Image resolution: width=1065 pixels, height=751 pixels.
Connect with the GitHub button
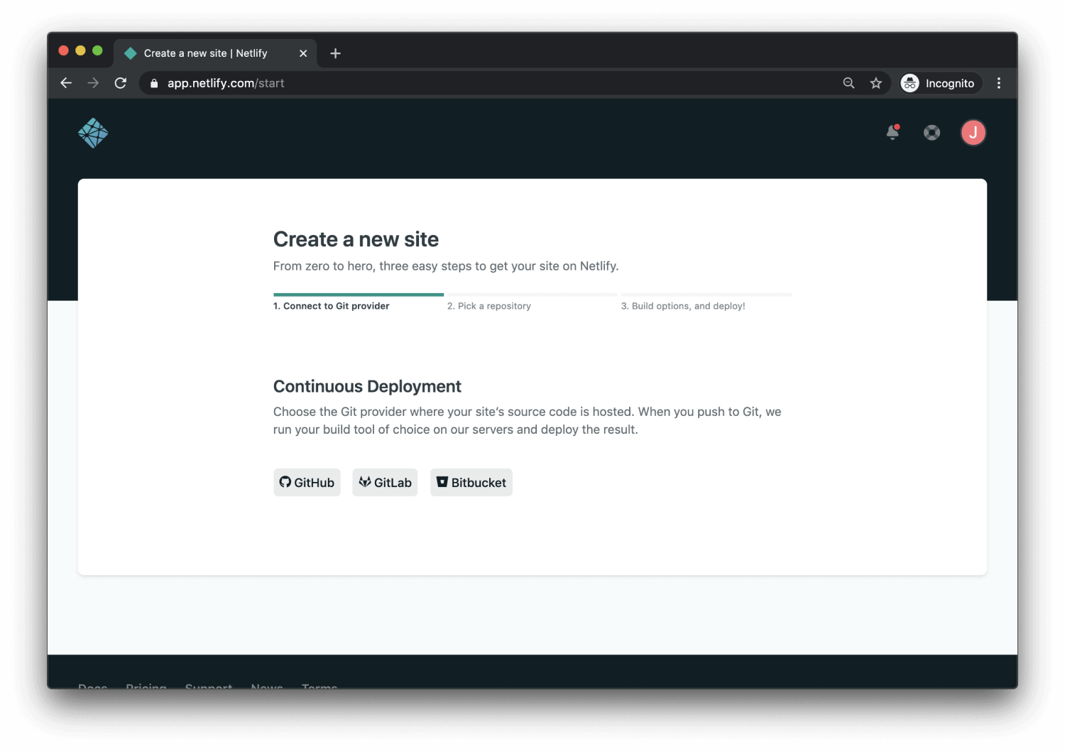[307, 482]
